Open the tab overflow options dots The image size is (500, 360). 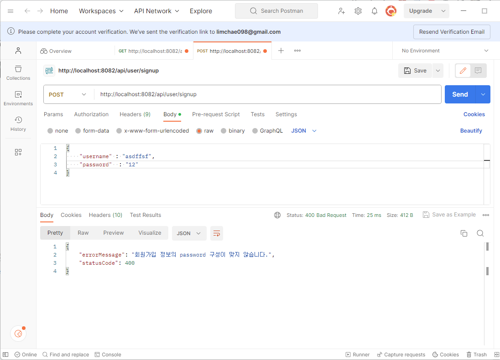[x=297, y=51]
